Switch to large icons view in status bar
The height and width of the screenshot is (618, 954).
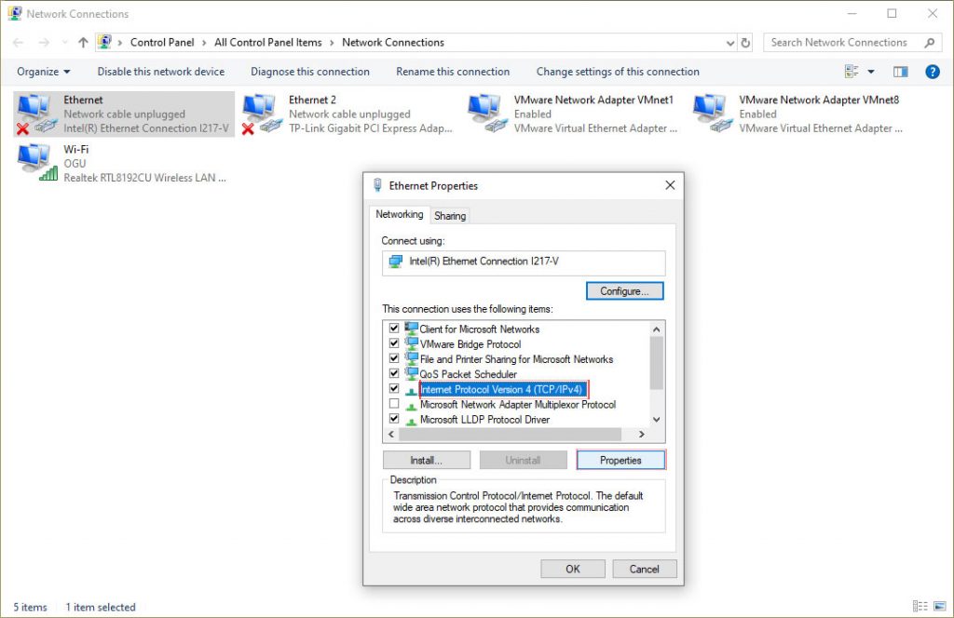[x=940, y=607]
